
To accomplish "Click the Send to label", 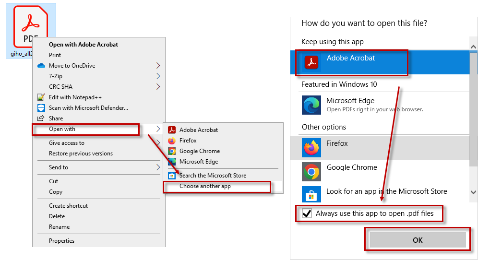I will pos(59,167).
